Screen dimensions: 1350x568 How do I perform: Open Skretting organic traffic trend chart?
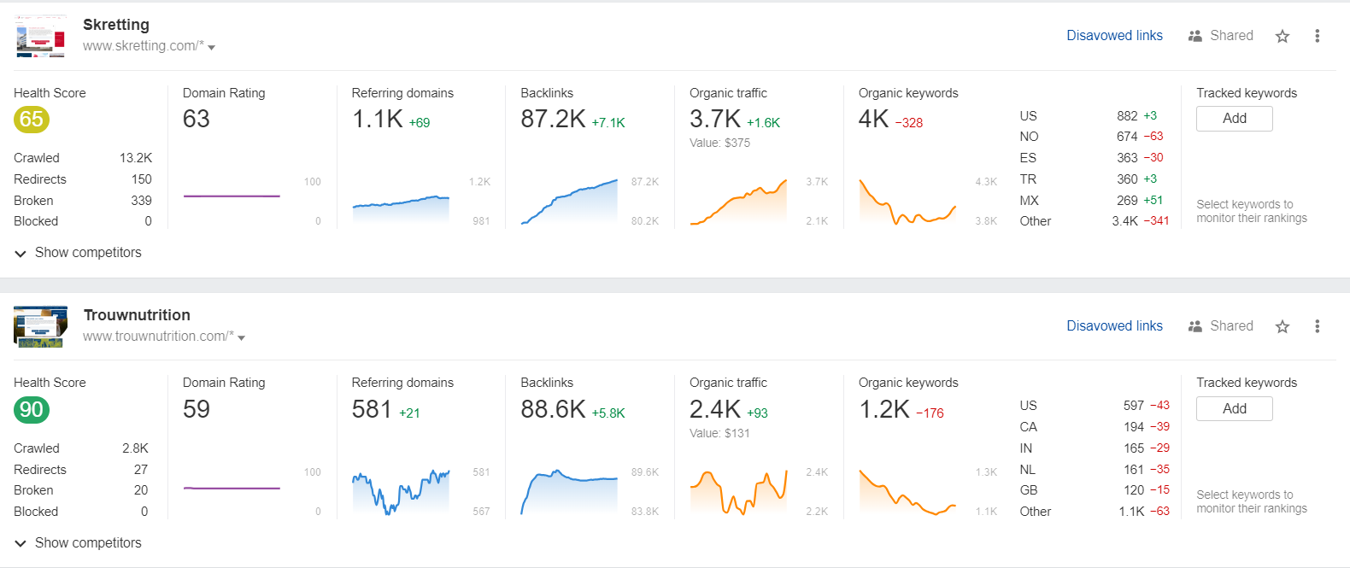pos(738,202)
